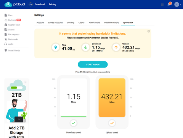The image size is (183, 138).
Task: Open Audio headphones item
Action: pos(9,44)
